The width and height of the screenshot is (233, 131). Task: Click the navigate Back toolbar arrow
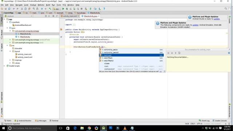tap(42, 9)
